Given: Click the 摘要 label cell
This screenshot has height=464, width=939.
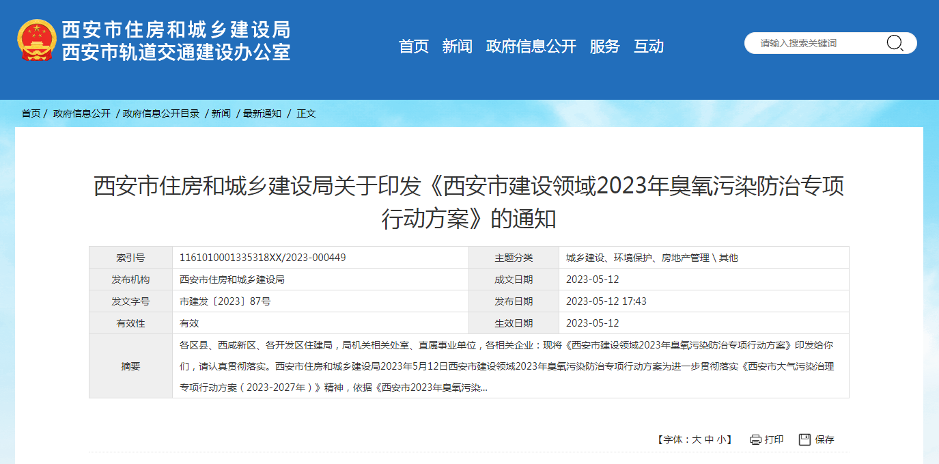Looking at the screenshot, I should pyautogui.click(x=130, y=366).
